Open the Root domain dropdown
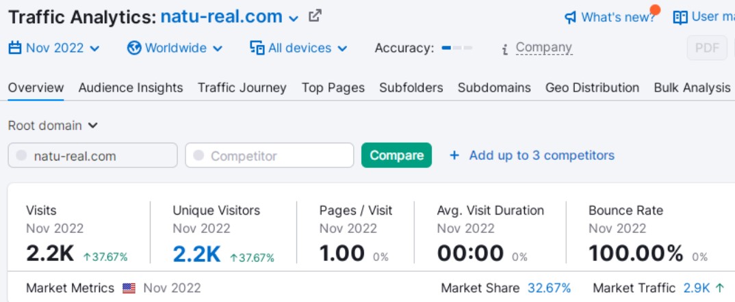This screenshot has width=735, height=302. coord(53,126)
